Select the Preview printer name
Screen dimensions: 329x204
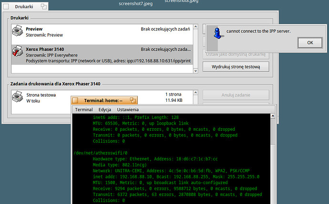[34, 29]
